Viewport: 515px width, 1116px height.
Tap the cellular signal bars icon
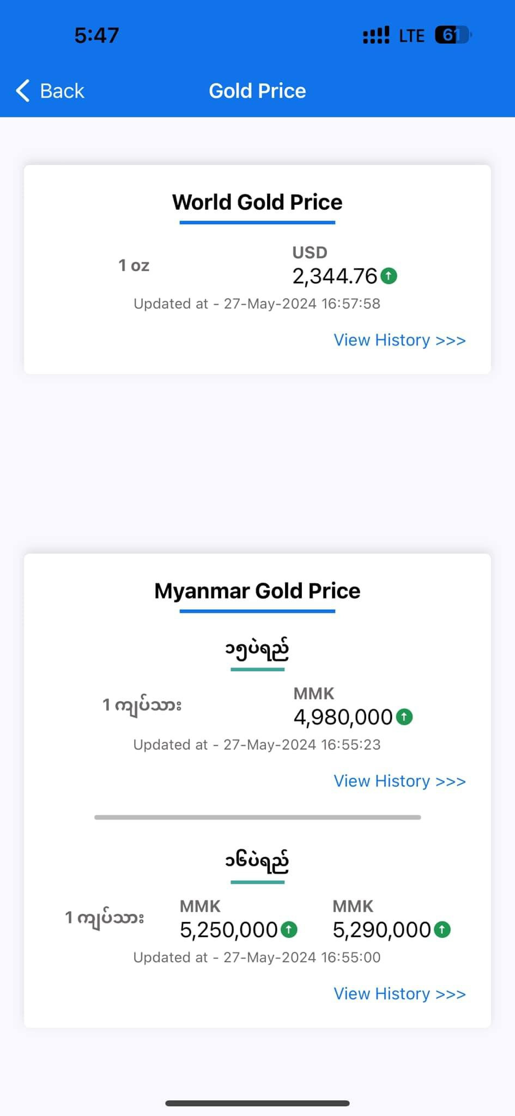(x=376, y=35)
